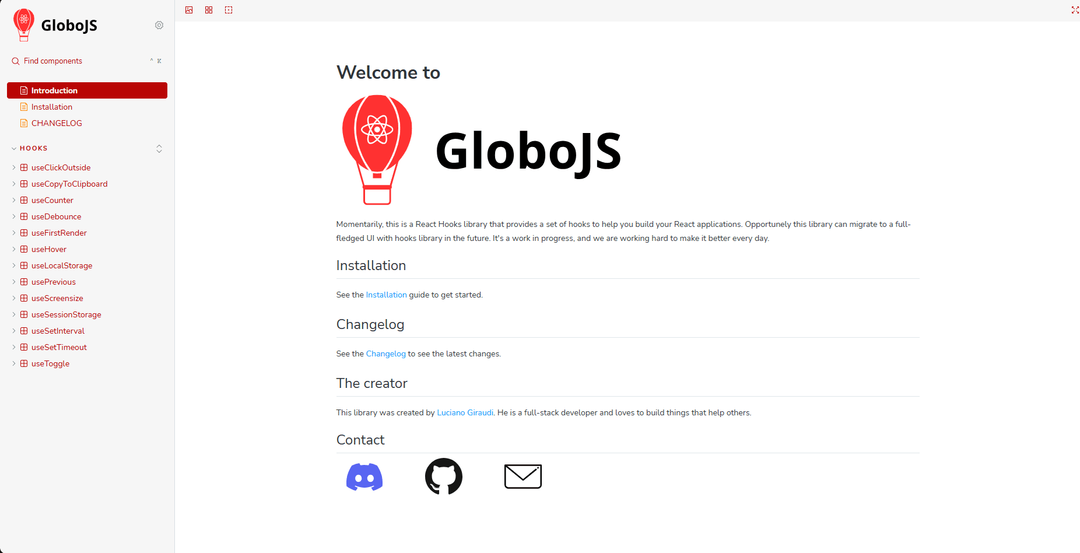Switch stories to grid layout view
This screenshot has height=553, width=1080.
[x=208, y=10]
